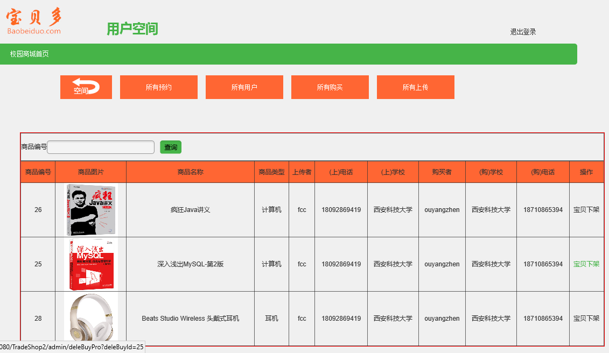Click the 商品图片 column header
609x353 pixels.
(91, 172)
